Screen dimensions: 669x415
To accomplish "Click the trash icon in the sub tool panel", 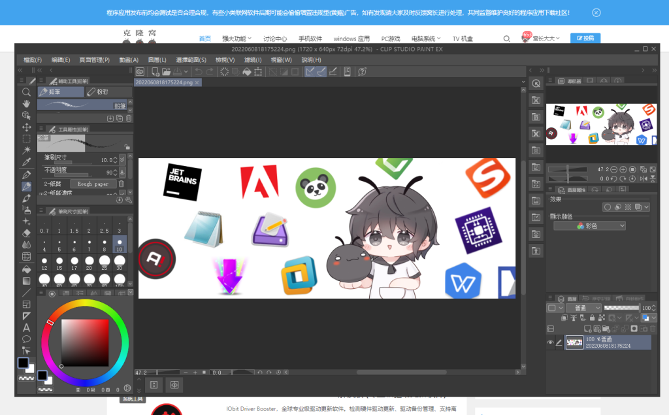I will pos(129,118).
